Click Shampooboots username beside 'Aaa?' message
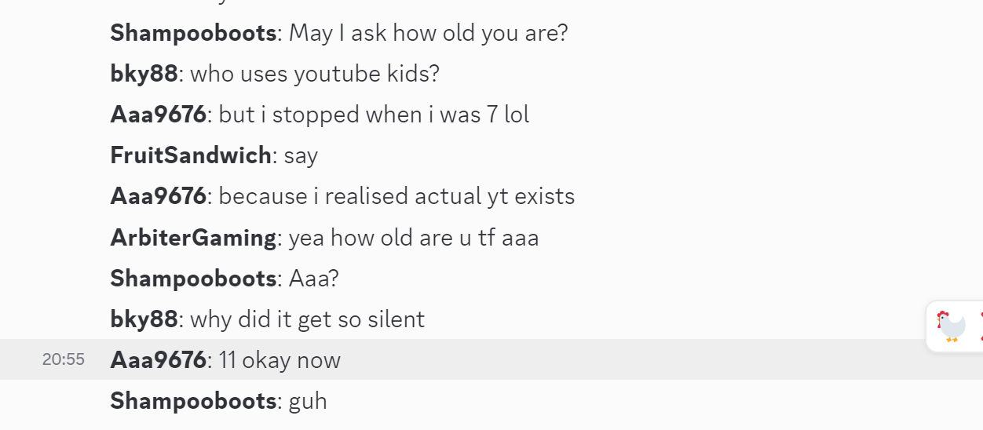983x430 pixels. pyautogui.click(x=193, y=278)
